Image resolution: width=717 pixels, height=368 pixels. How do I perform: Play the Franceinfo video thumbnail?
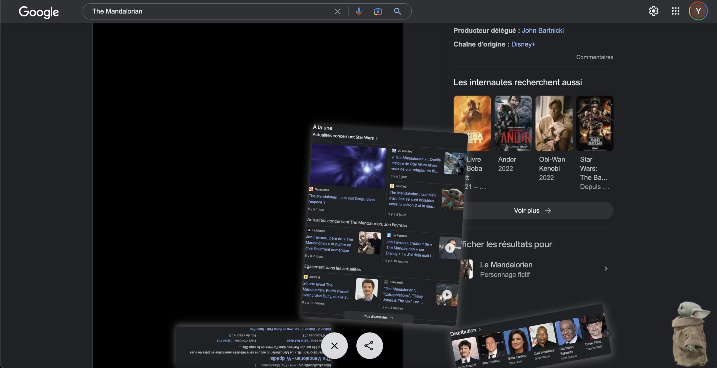[x=447, y=295]
